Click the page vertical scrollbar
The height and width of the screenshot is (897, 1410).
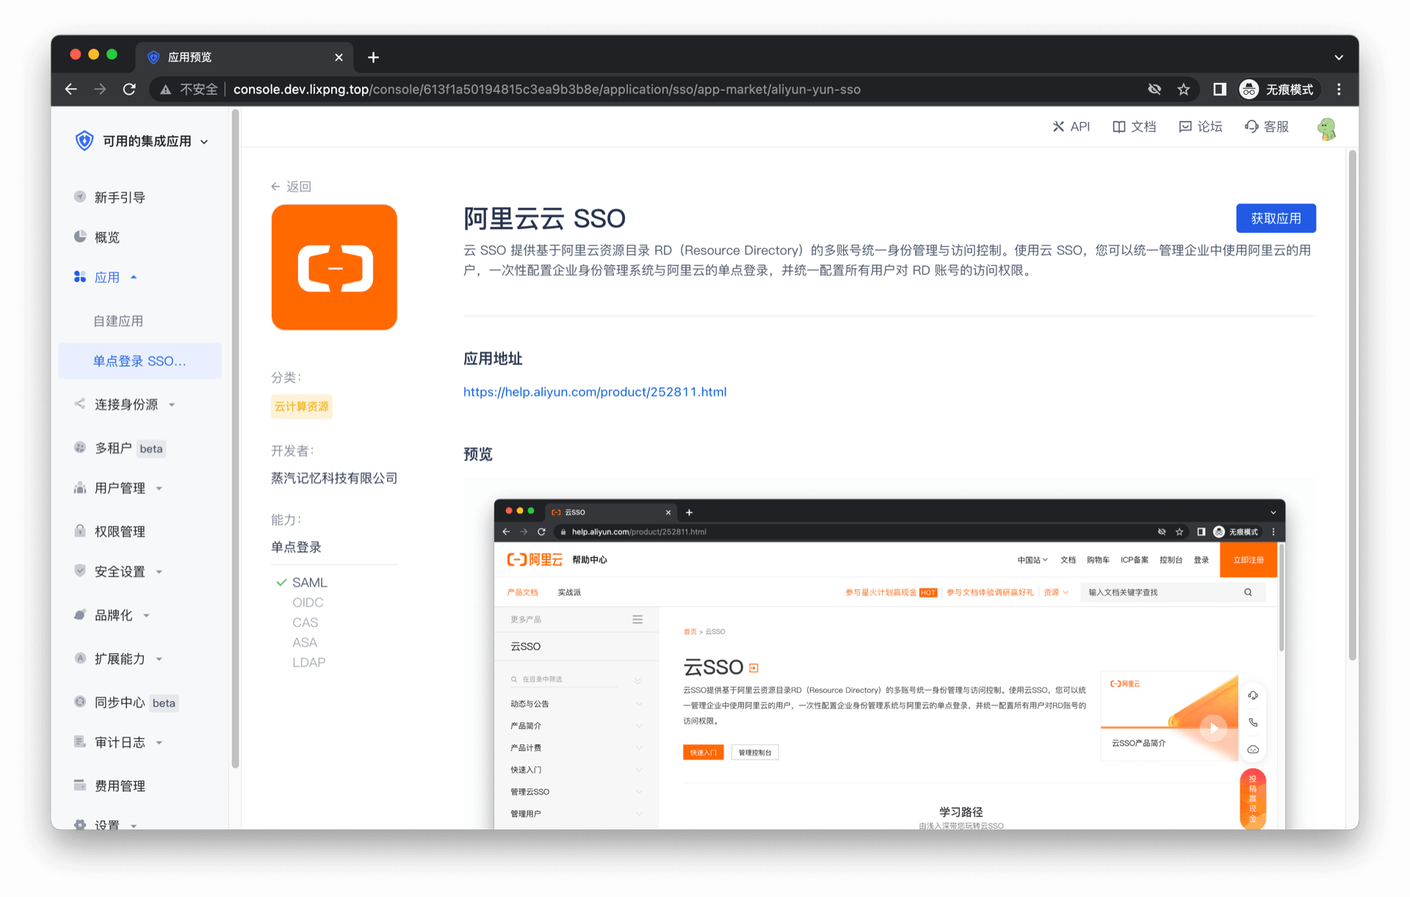click(1351, 404)
